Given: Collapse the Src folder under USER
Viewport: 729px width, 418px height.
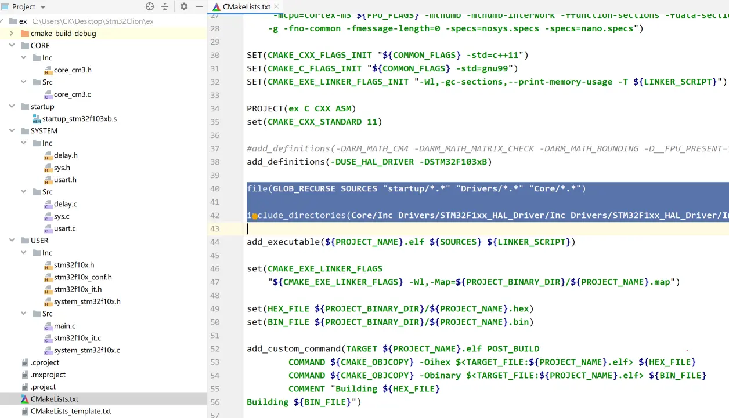Looking at the screenshot, I should [x=23, y=314].
